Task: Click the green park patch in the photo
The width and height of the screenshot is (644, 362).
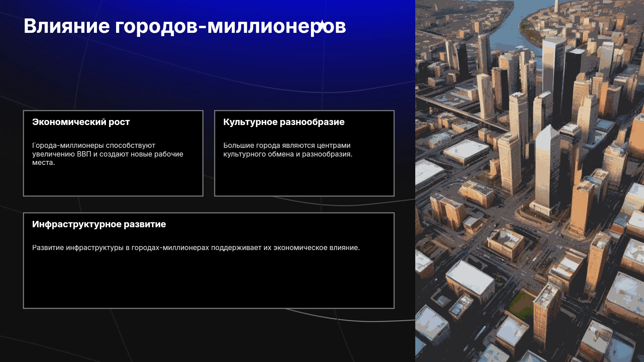Action: point(522,303)
